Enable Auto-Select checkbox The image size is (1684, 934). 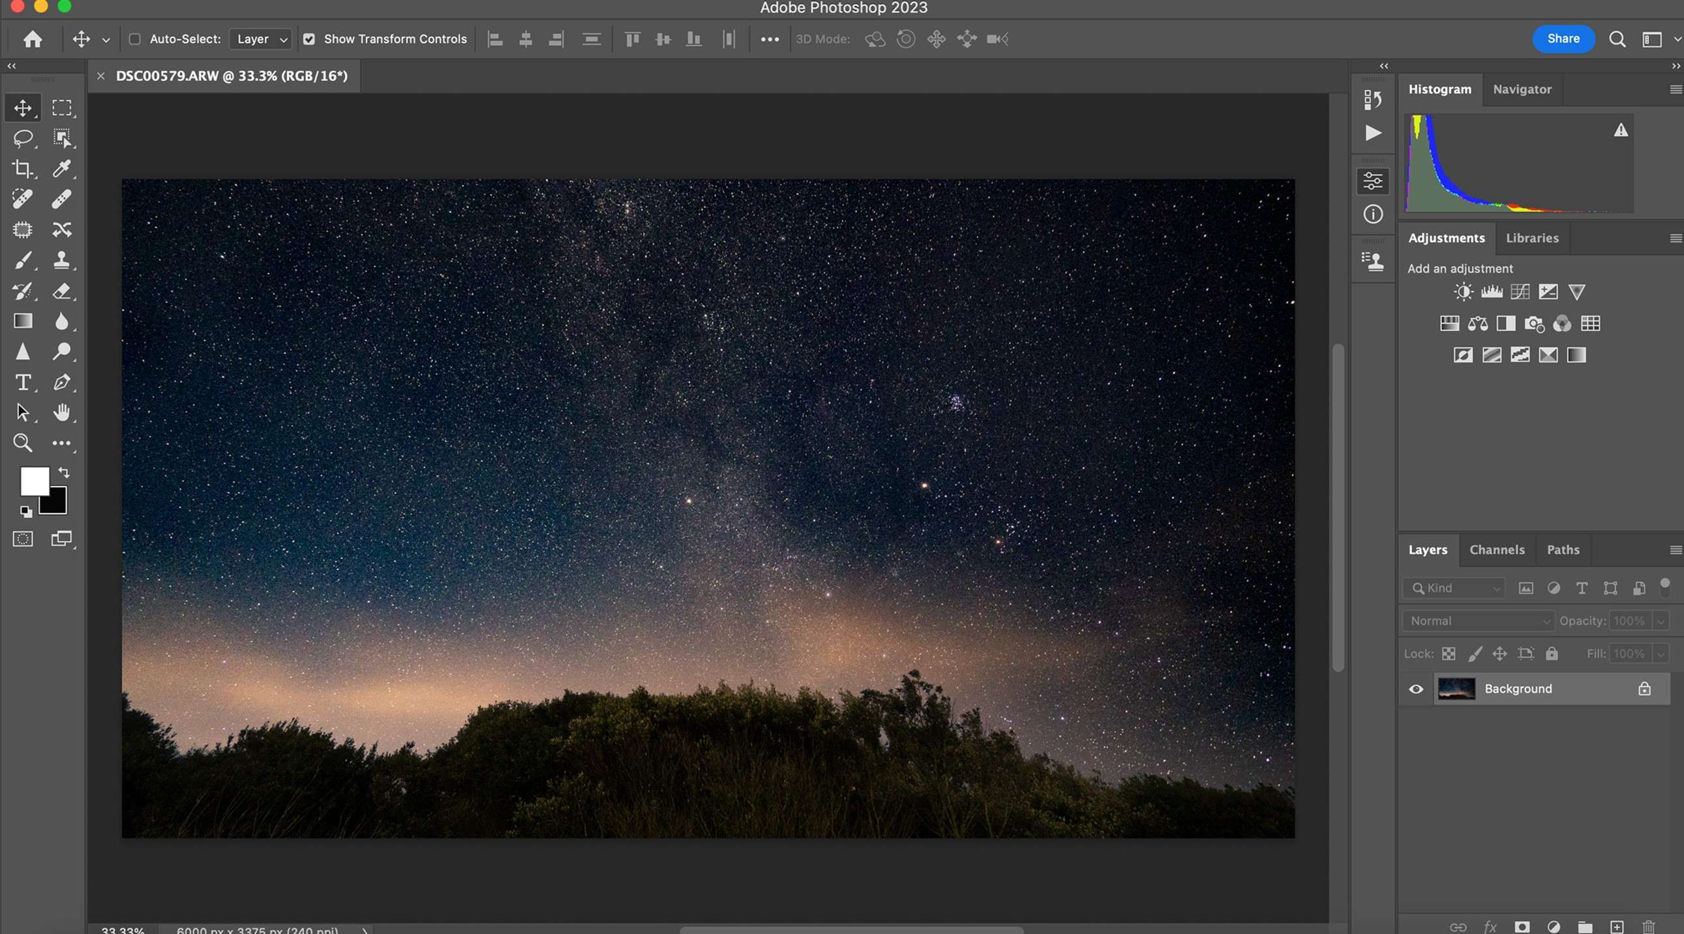[x=134, y=39]
